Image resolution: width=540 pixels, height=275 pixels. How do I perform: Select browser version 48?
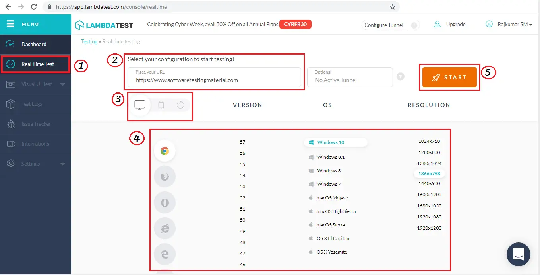[243, 242]
